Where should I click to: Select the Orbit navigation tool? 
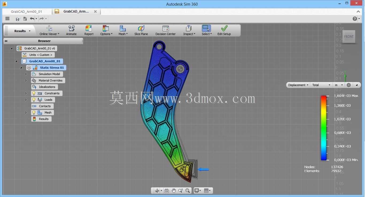[x=157, y=191]
